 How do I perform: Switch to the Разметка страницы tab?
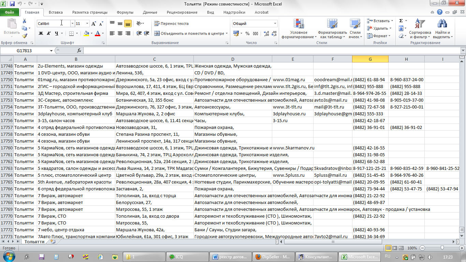90,12
